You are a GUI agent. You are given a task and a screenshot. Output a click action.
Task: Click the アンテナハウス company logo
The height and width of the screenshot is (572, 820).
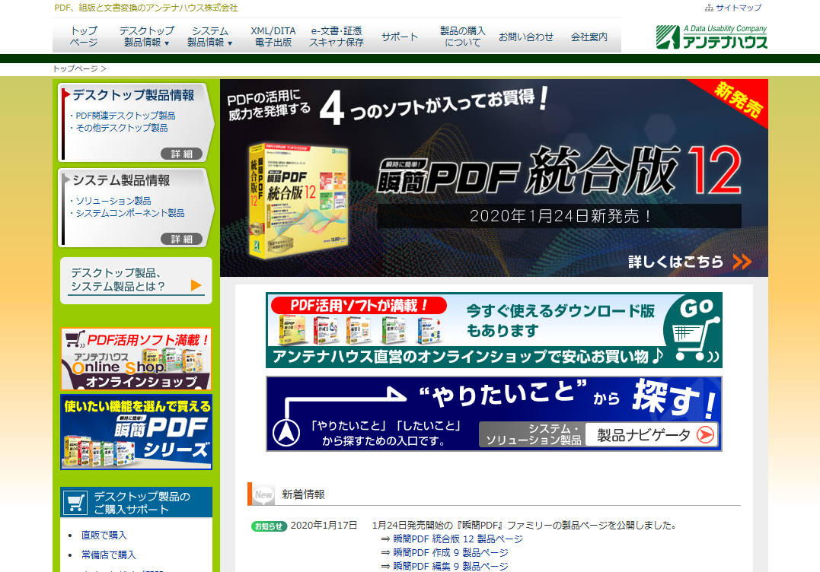(711, 37)
